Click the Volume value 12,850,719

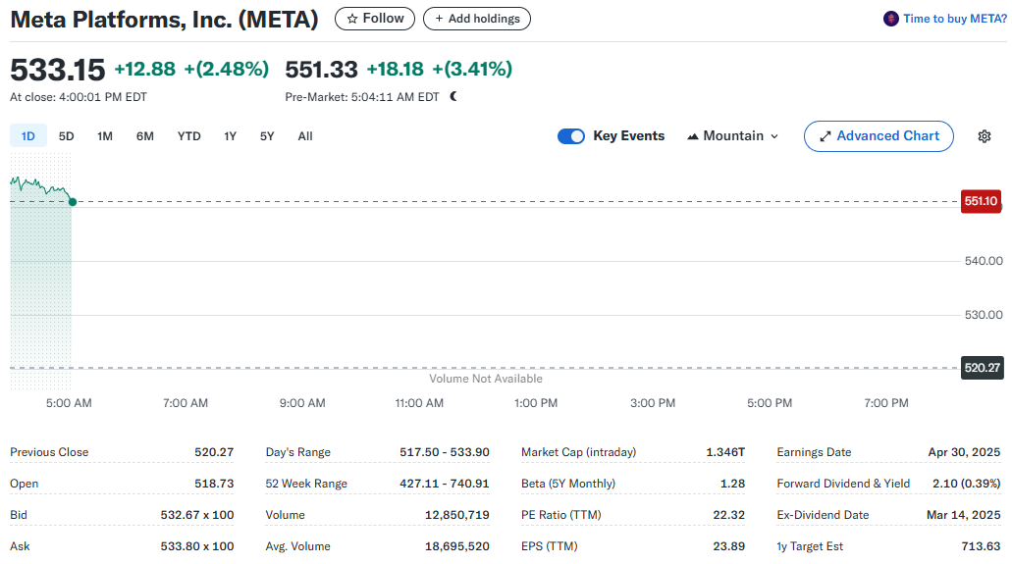[457, 515]
